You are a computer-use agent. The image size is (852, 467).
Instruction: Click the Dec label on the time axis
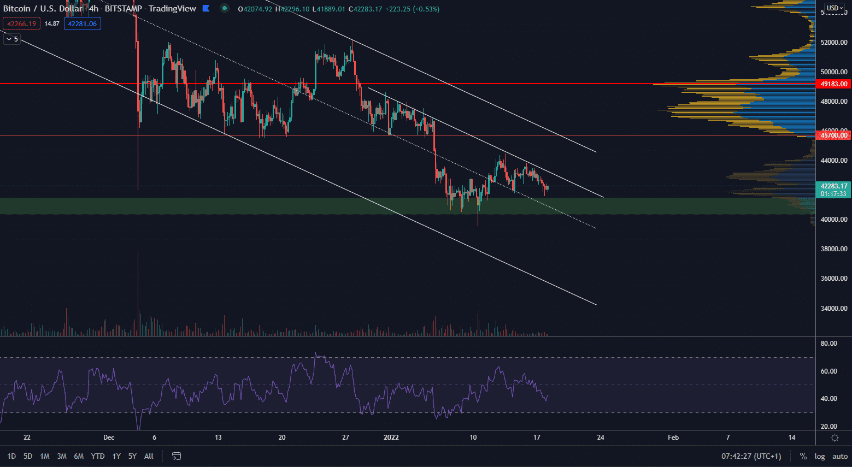click(x=109, y=438)
